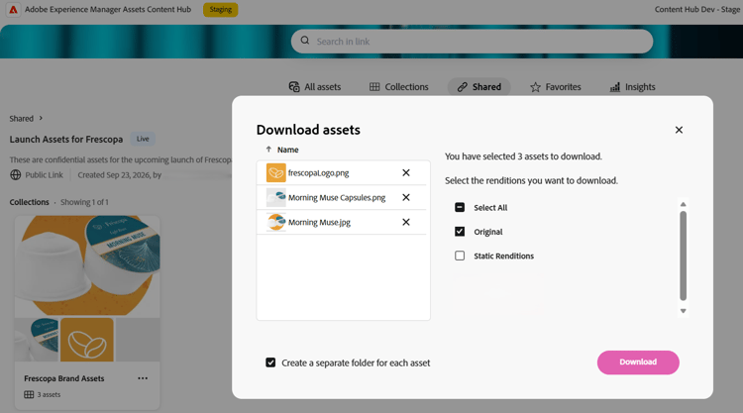Open the Frescopa Brand Assets more options menu

point(143,378)
